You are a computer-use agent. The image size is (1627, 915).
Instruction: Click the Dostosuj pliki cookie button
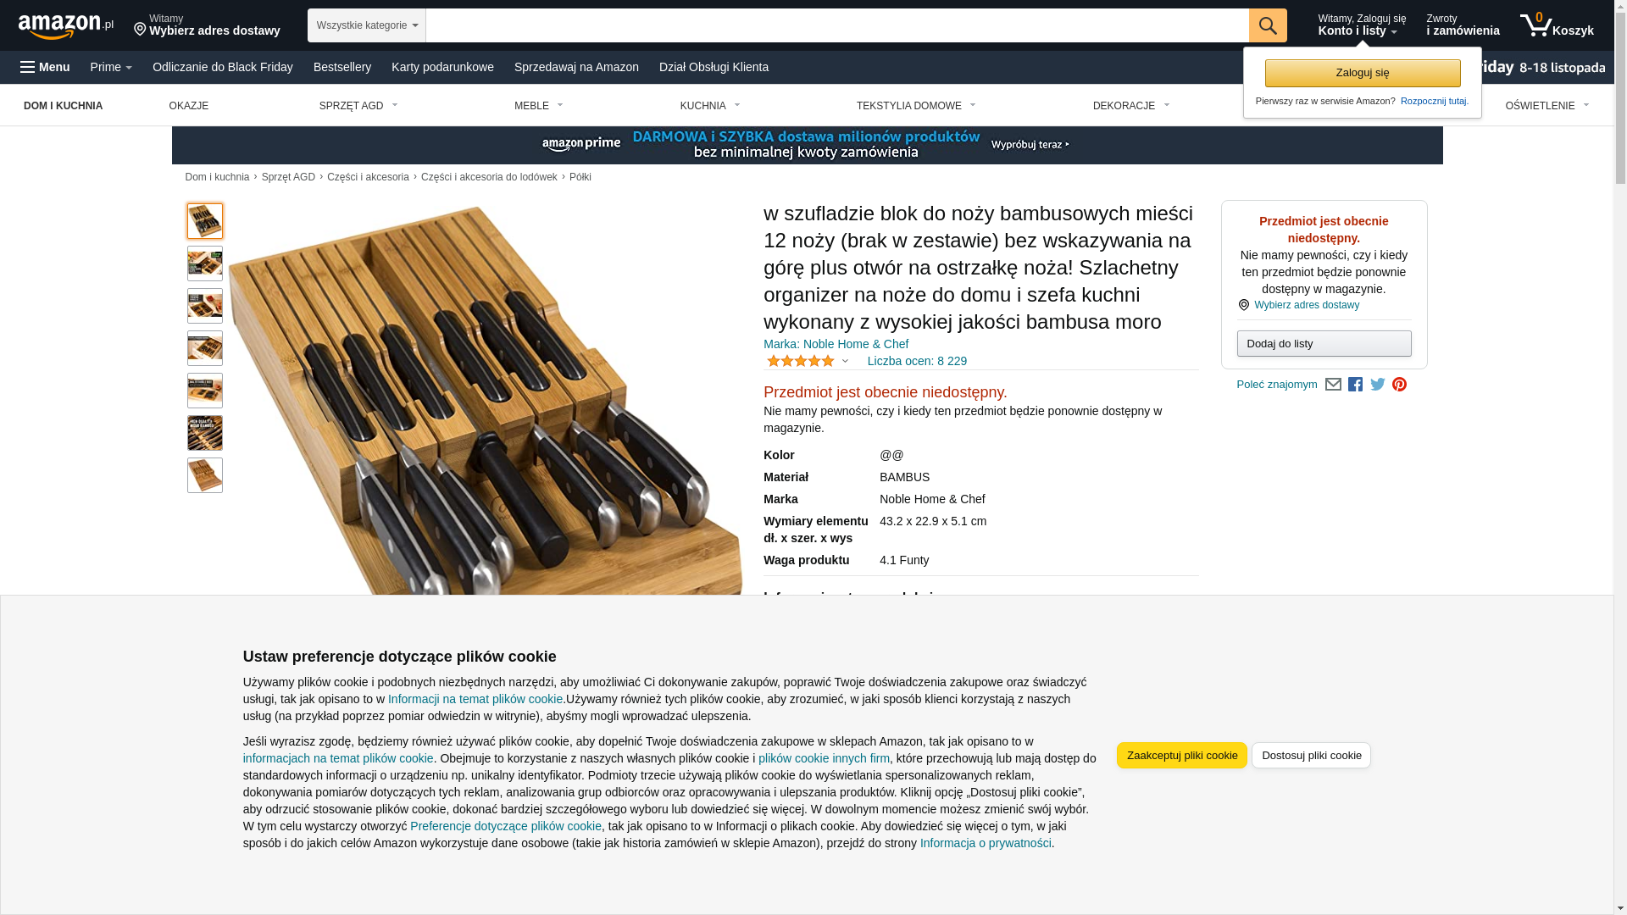coord(1311,755)
